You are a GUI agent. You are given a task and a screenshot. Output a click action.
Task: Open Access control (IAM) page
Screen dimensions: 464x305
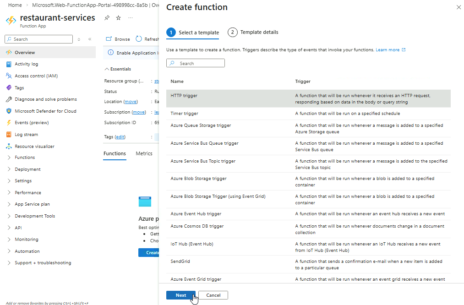[36, 76]
